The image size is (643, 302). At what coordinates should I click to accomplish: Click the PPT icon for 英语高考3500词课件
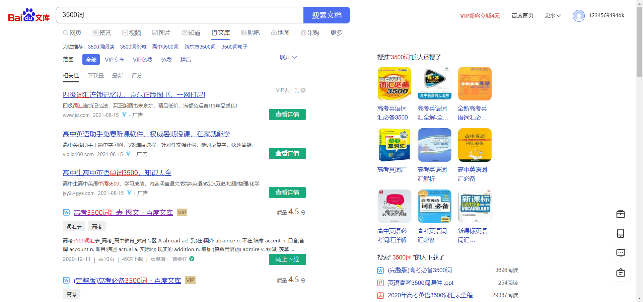pyautogui.click(x=380, y=283)
